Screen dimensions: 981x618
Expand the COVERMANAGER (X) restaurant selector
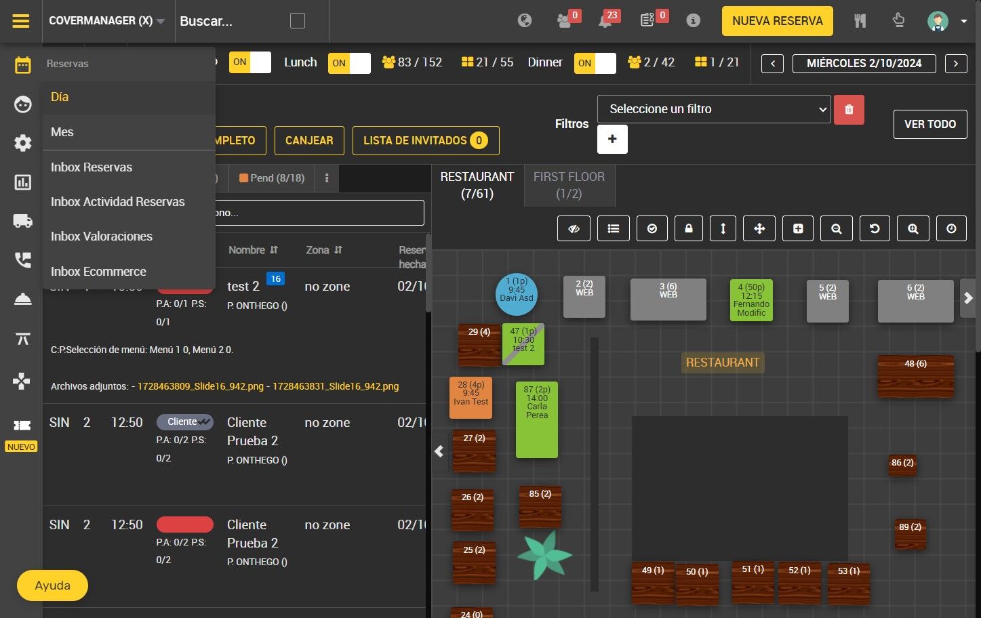(107, 21)
